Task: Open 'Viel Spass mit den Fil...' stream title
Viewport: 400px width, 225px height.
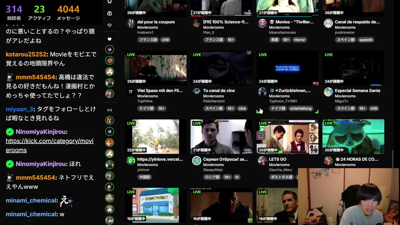Action: [160, 91]
